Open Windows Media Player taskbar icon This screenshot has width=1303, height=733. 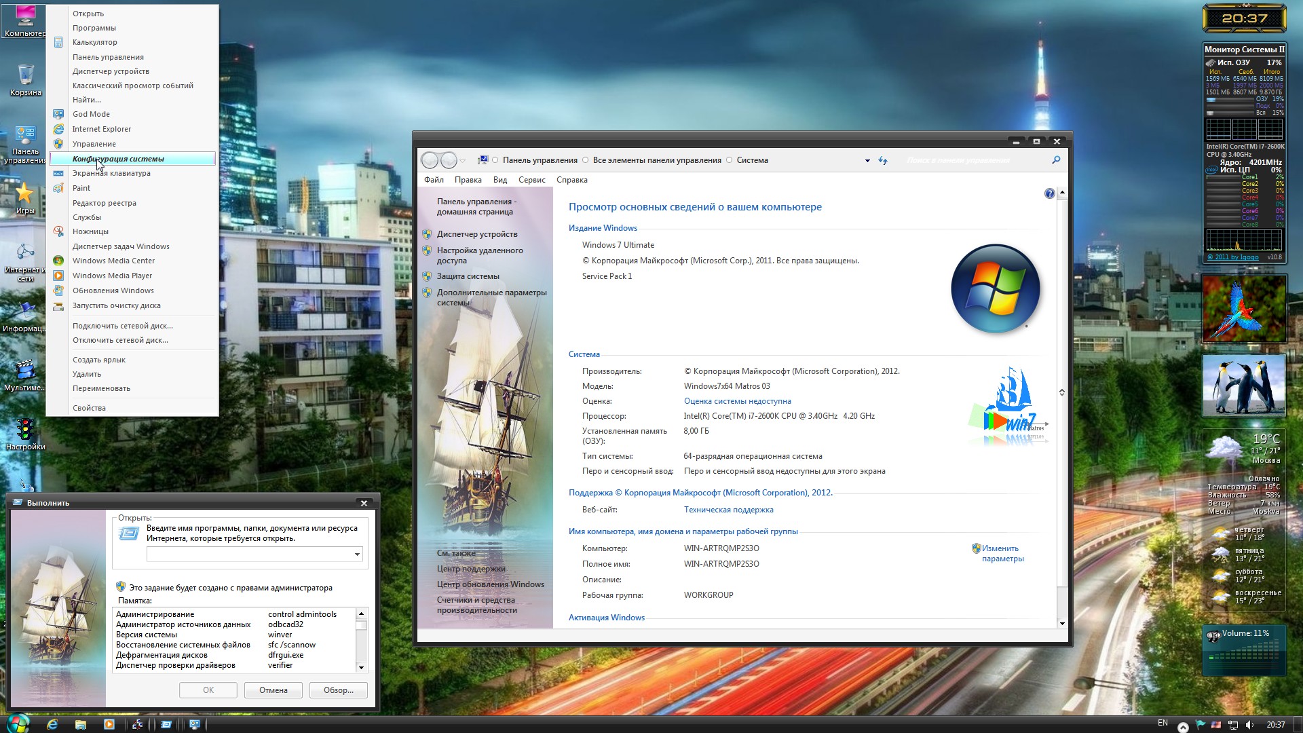[x=109, y=724]
